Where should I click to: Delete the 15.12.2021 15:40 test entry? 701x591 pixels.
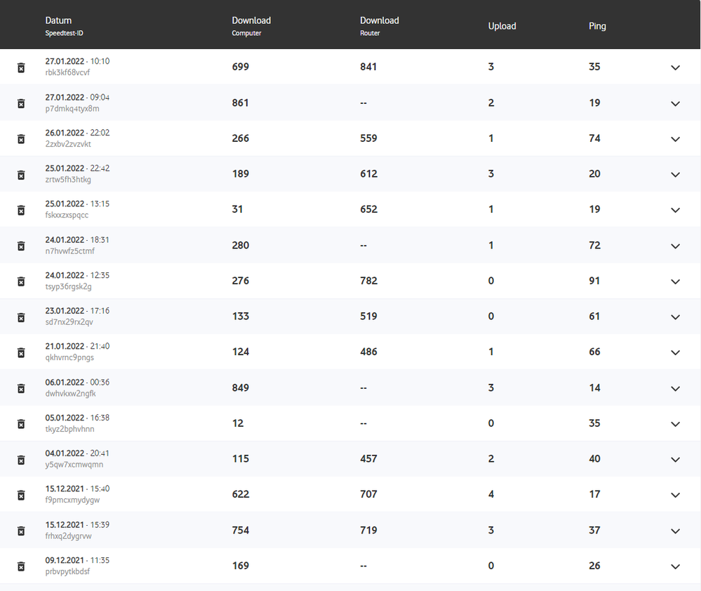coord(21,495)
